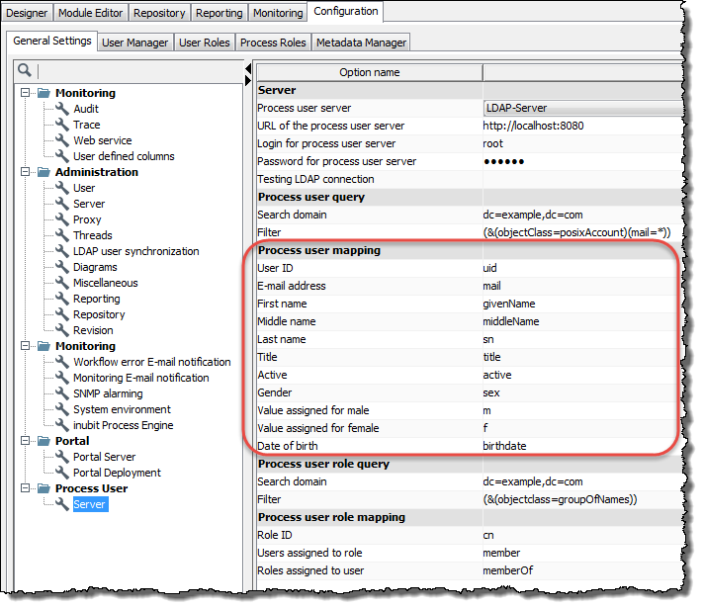703x609 pixels.
Task: Collapse the Portal tree node
Action: click(25, 441)
